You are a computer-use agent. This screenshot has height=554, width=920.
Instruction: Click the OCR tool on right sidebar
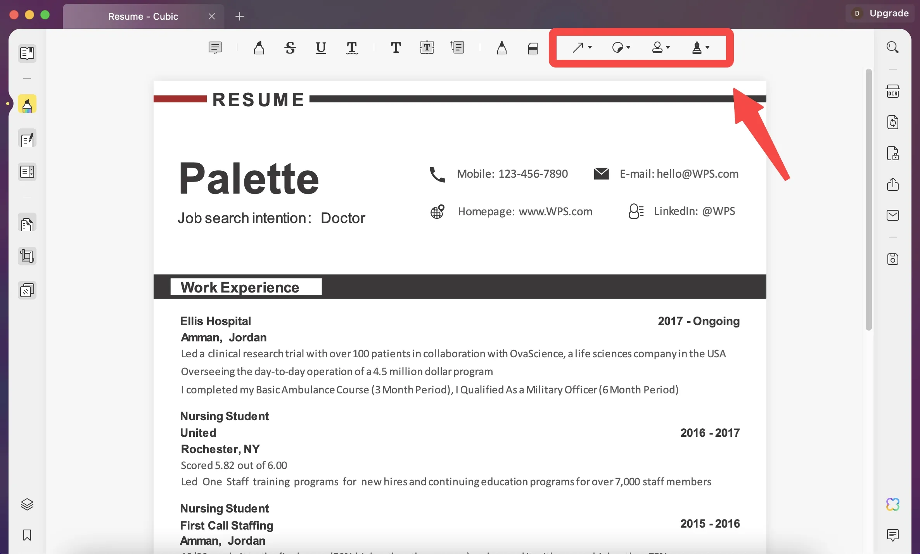click(892, 92)
